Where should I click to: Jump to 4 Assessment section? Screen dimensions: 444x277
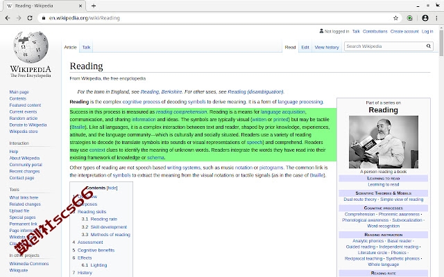87,242
